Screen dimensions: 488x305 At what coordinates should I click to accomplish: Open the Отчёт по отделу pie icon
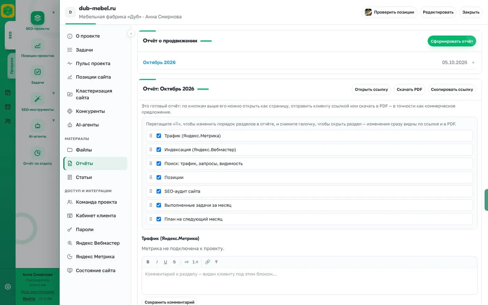[x=38, y=153]
